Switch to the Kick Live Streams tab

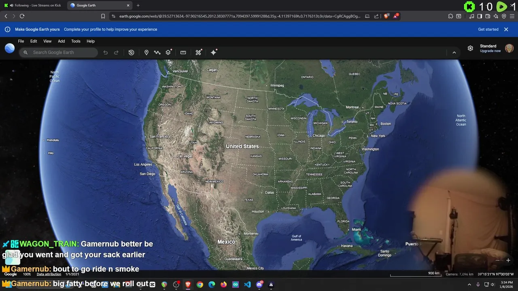(x=34, y=5)
